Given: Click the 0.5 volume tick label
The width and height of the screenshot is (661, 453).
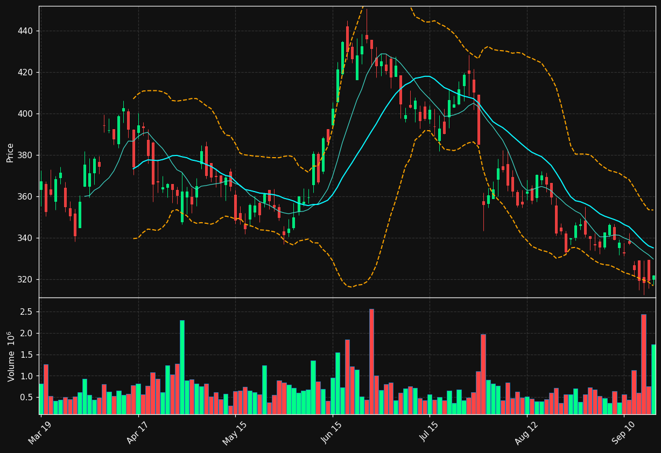Looking at the screenshot, I should pos(27,398).
